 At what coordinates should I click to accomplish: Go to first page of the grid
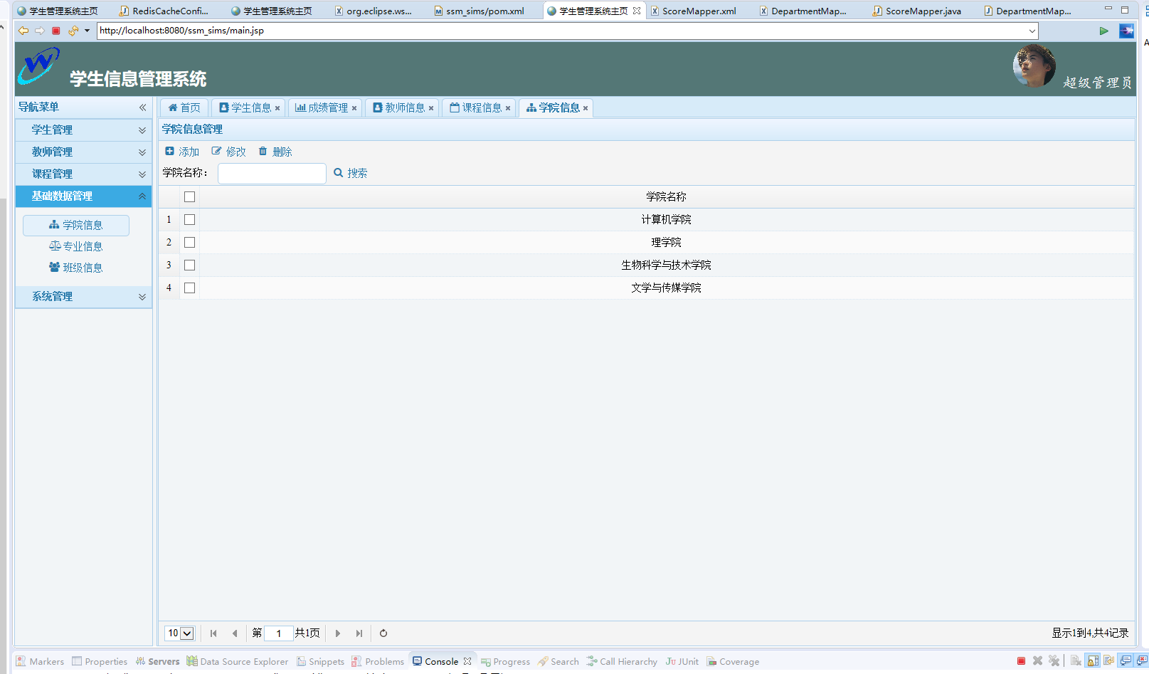(x=213, y=633)
